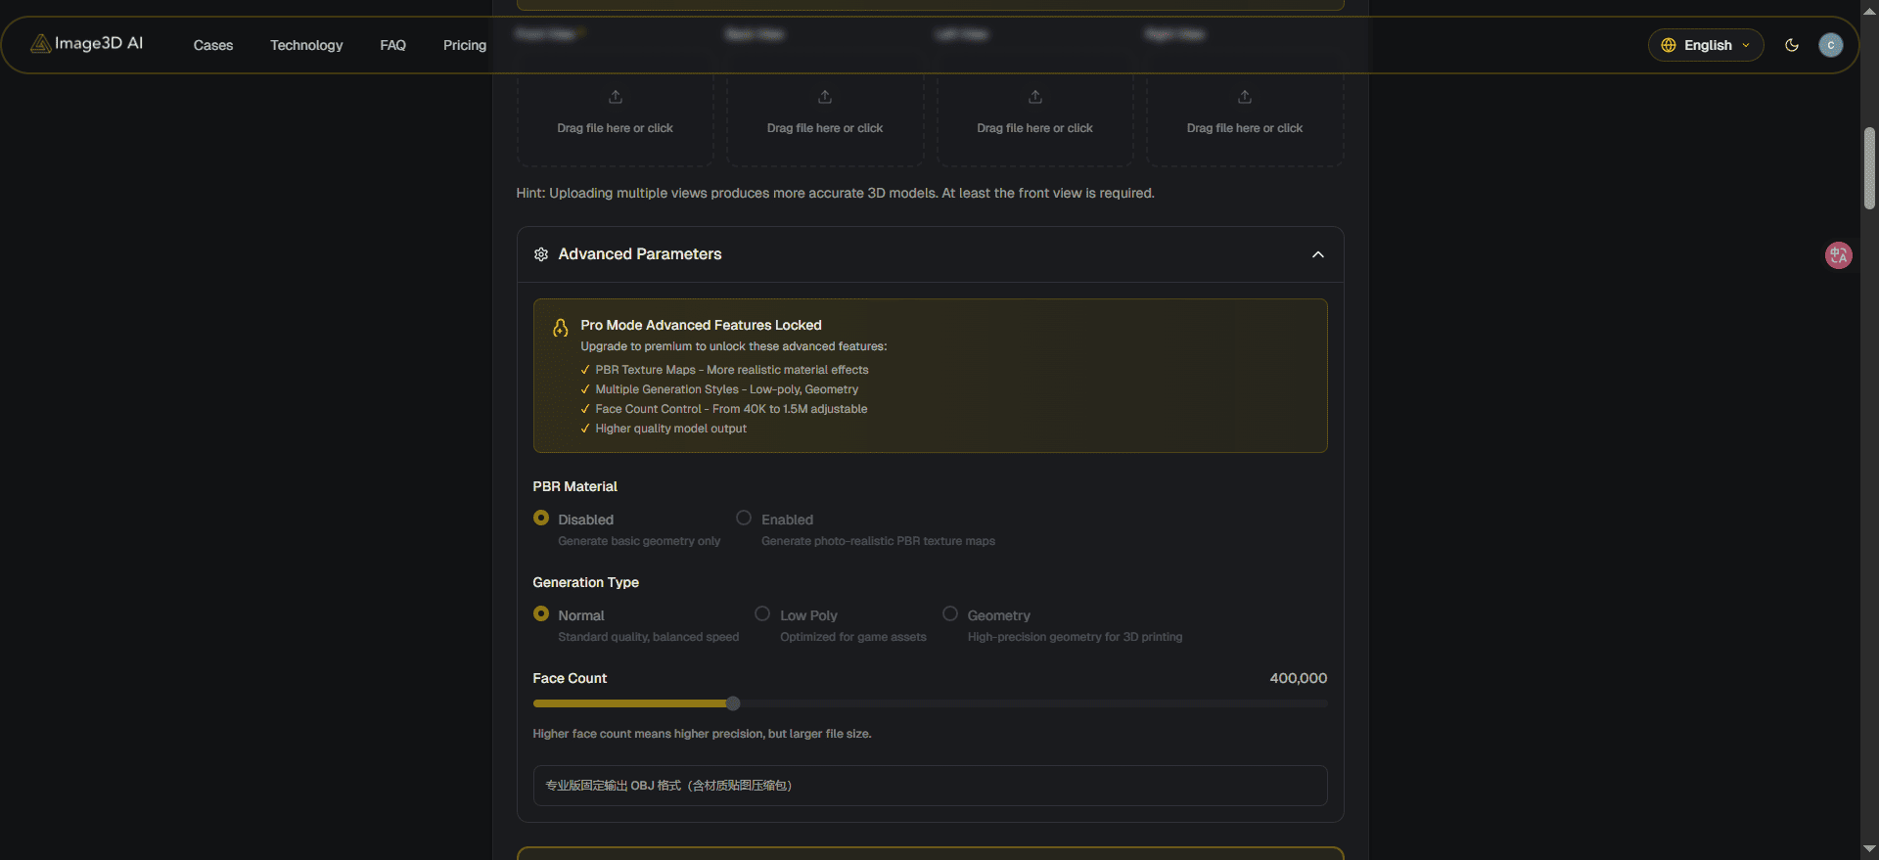Navigate to the Technology section
The height and width of the screenshot is (860, 1879).
tap(306, 45)
